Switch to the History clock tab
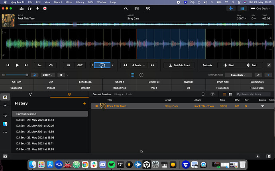 [69, 94]
